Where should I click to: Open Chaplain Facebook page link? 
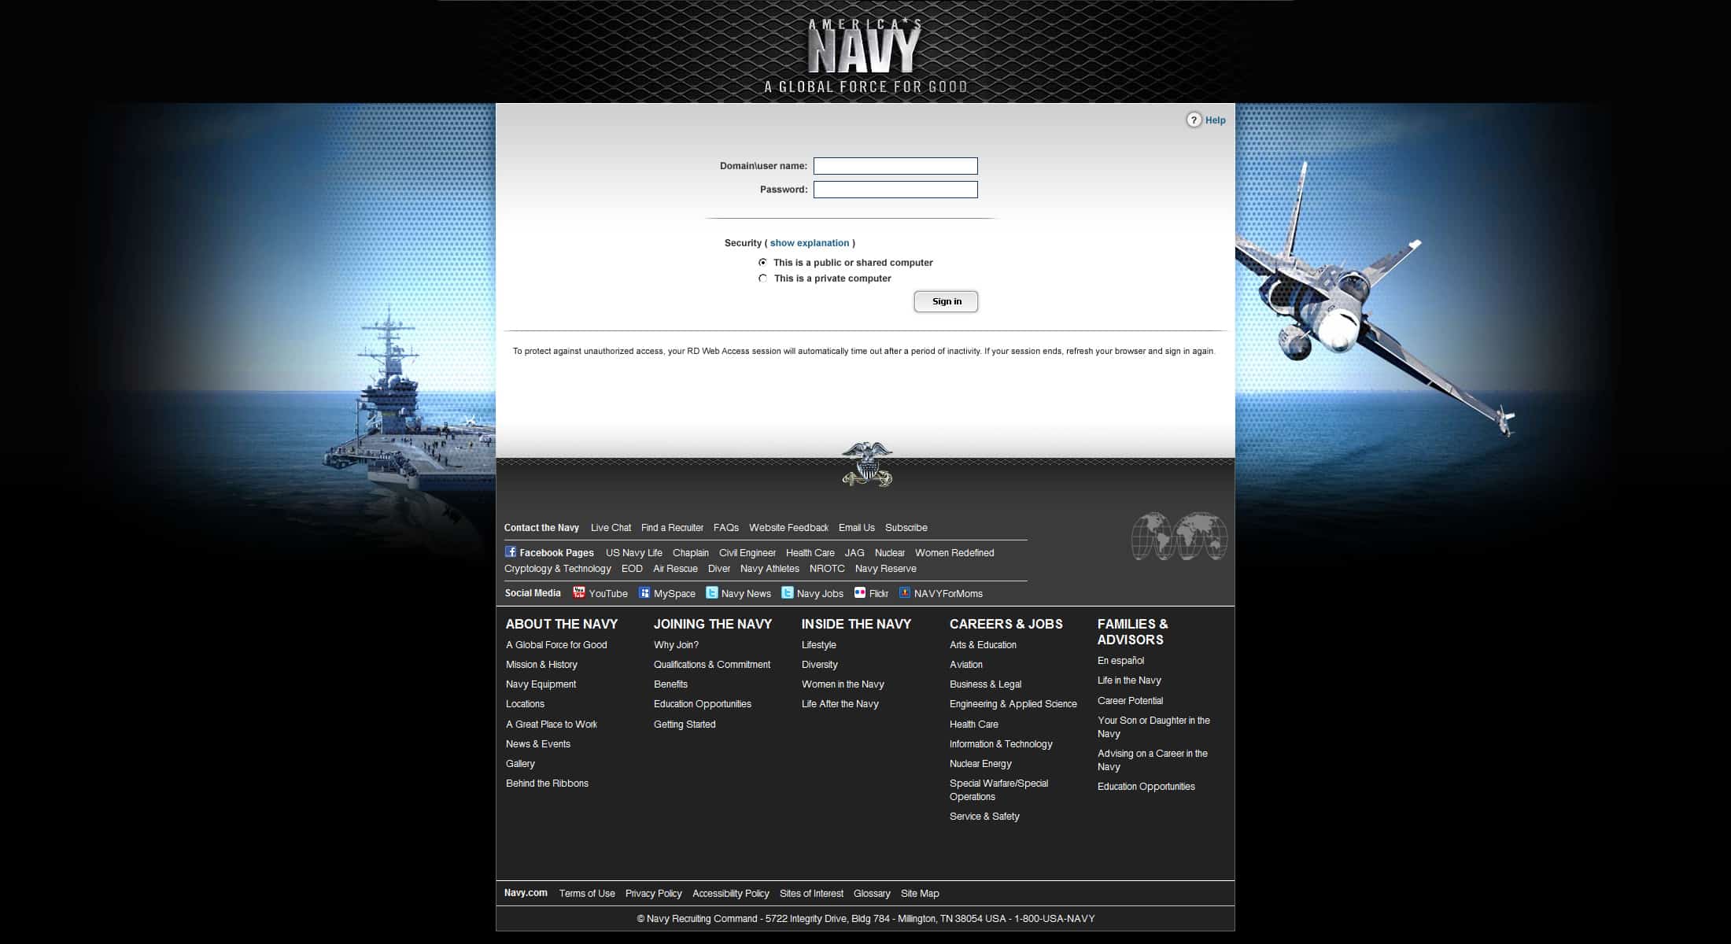(691, 553)
